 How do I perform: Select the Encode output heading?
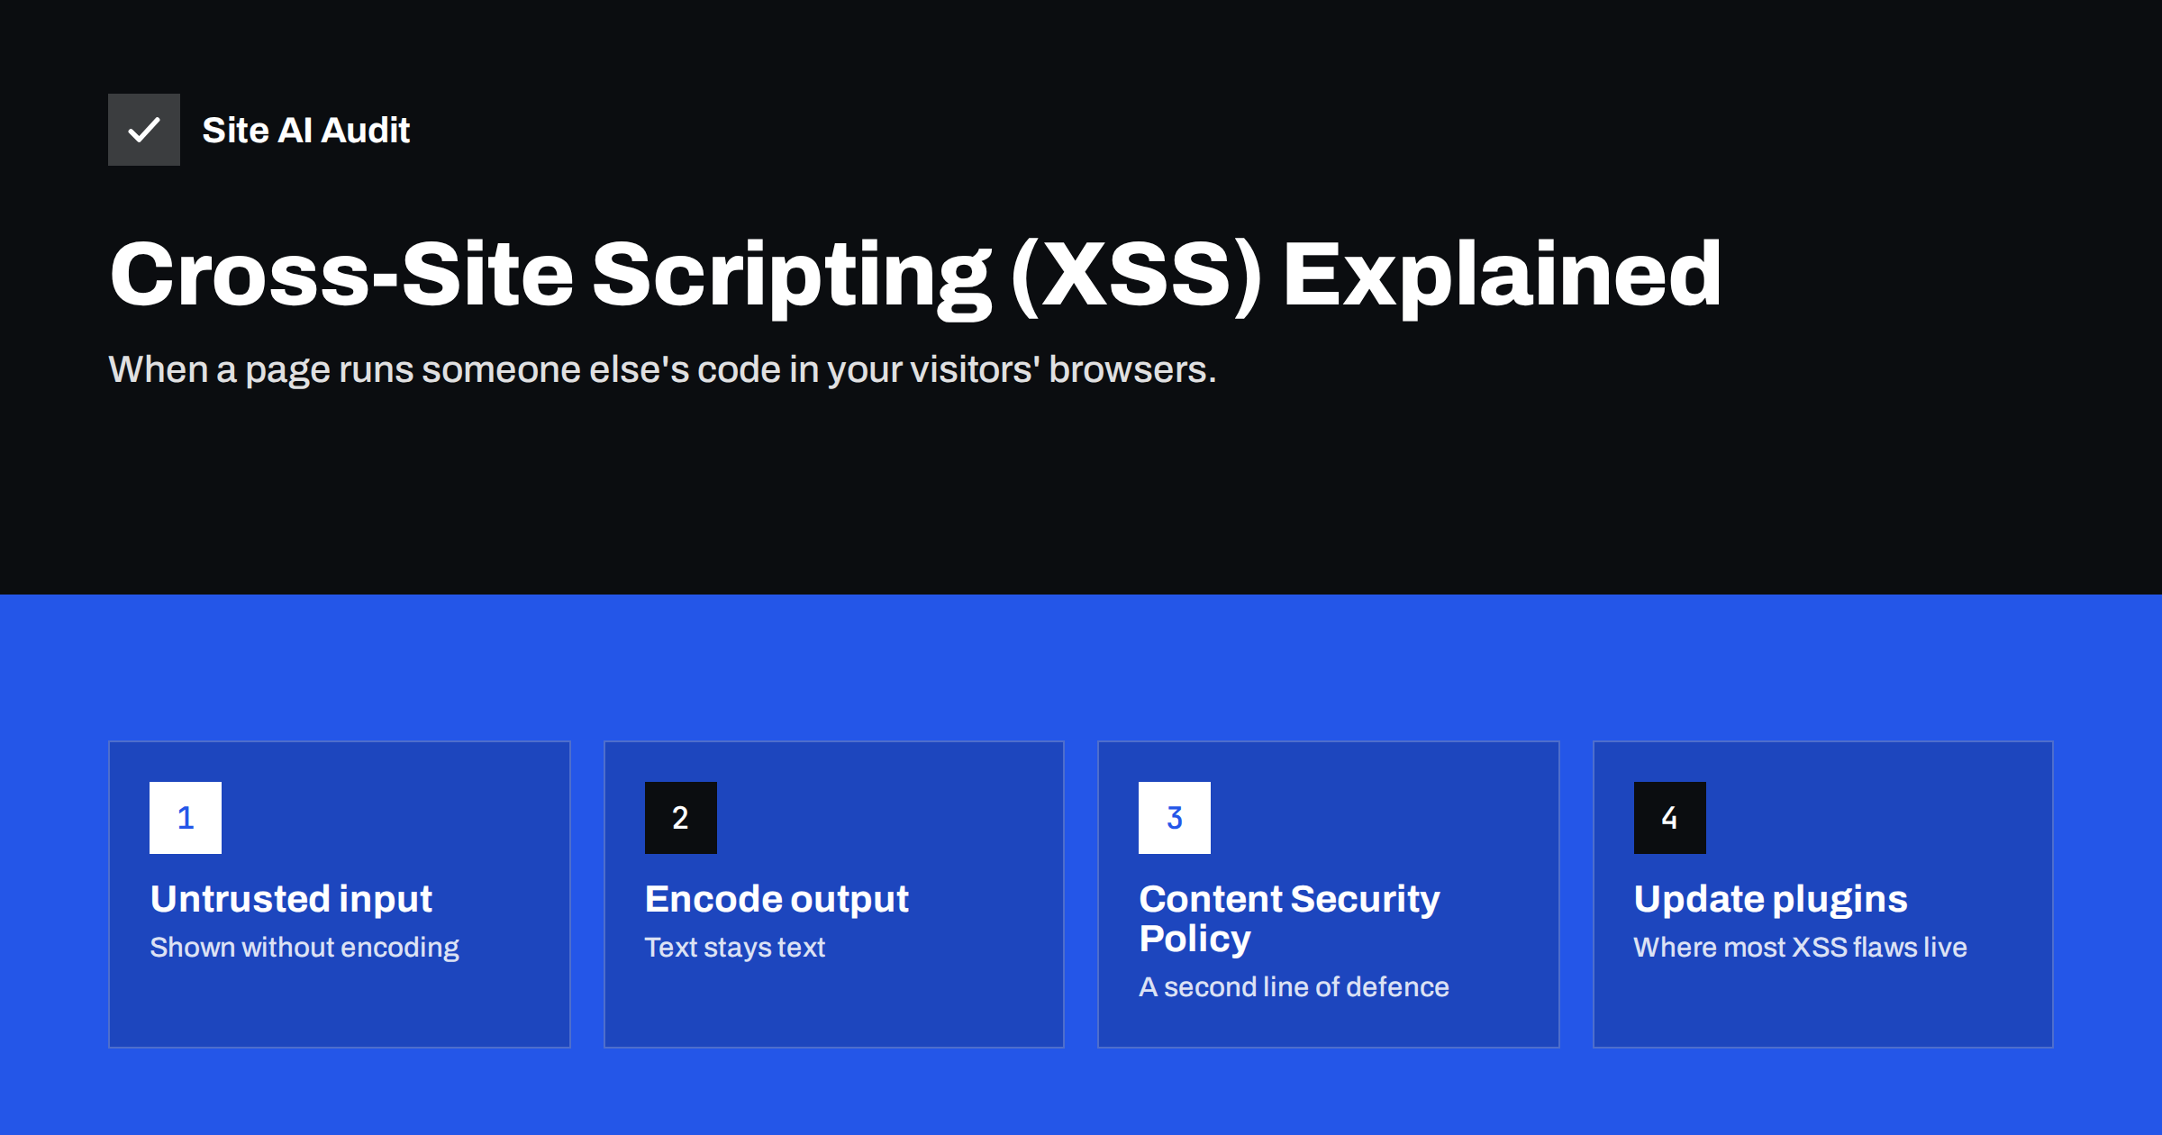(x=777, y=899)
